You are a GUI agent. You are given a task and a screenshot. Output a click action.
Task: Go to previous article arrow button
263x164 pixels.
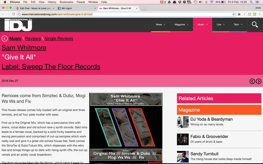(252, 81)
